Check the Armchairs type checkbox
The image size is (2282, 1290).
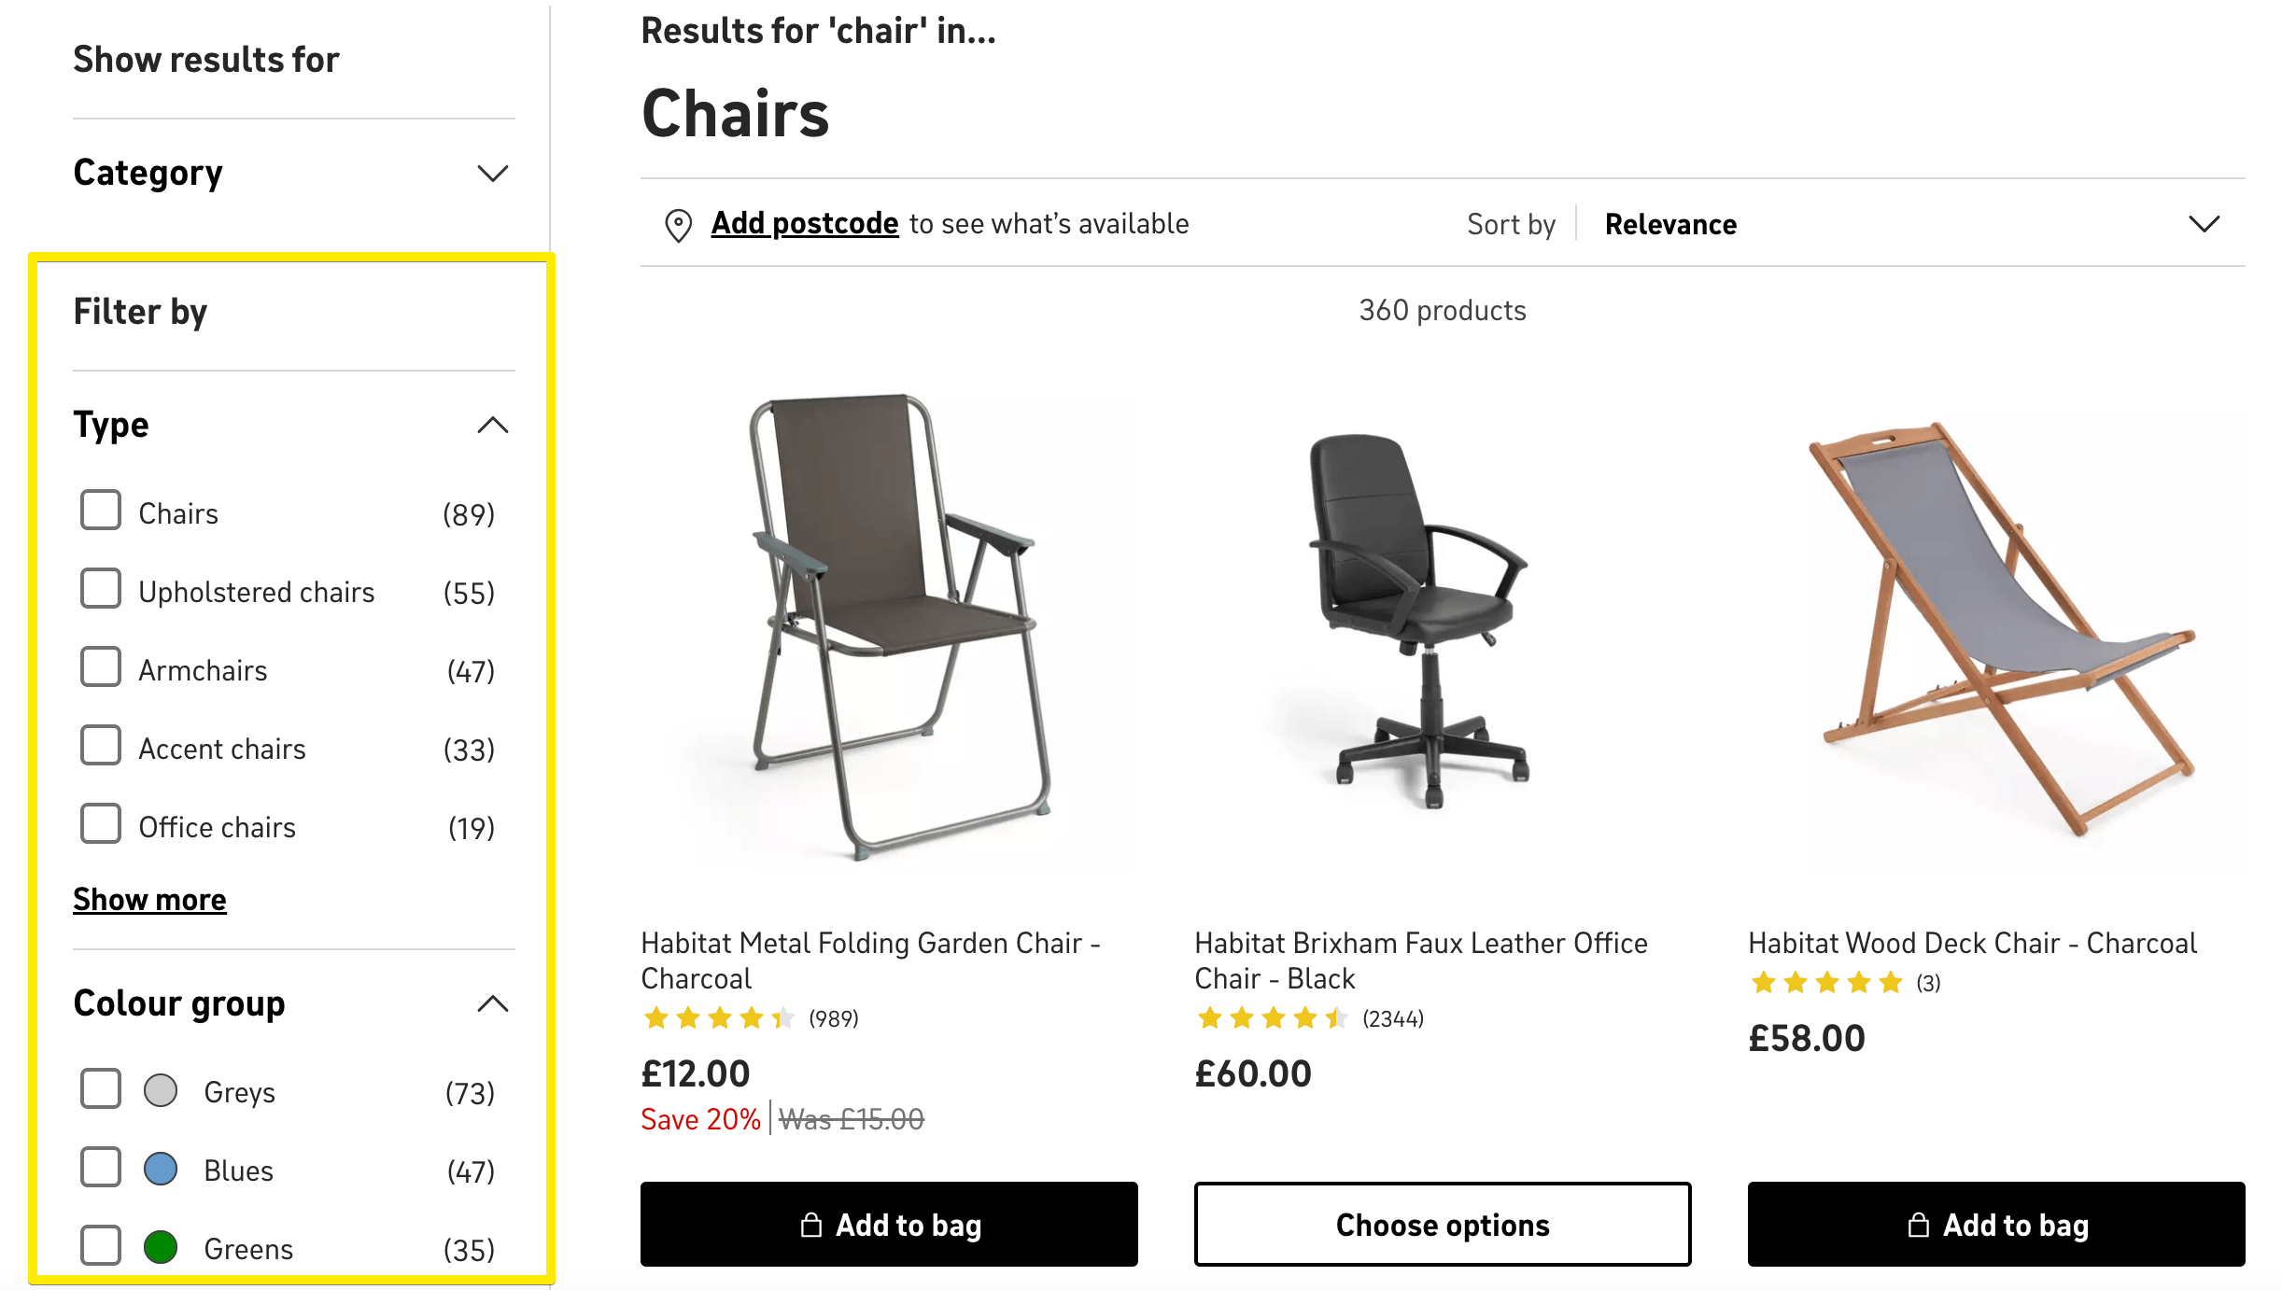[x=101, y=667]
